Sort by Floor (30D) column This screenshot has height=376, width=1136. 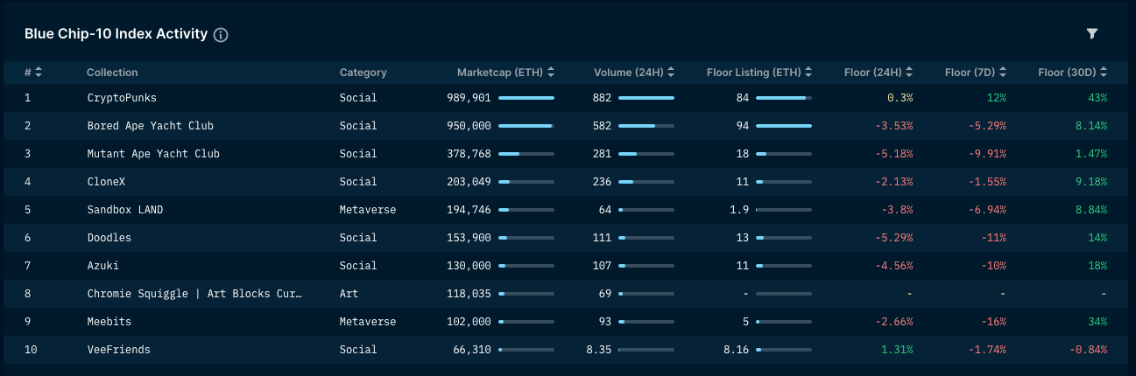(1104, 73)
